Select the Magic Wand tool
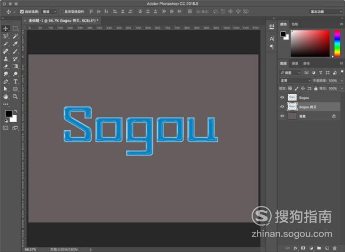Screen dimensions: 345x252 click(x=15, y=36)
